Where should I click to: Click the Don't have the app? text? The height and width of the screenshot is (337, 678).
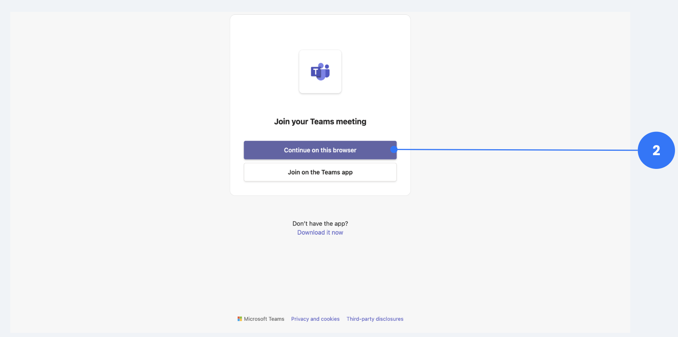320,224
